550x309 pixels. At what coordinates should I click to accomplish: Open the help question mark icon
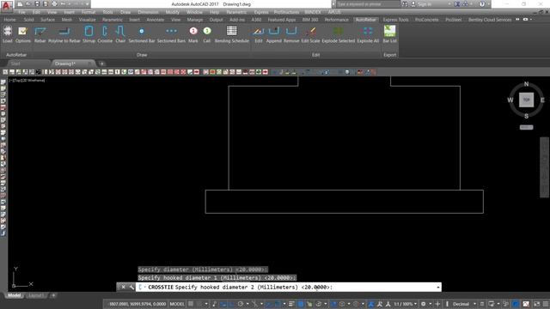pos(482,4)
